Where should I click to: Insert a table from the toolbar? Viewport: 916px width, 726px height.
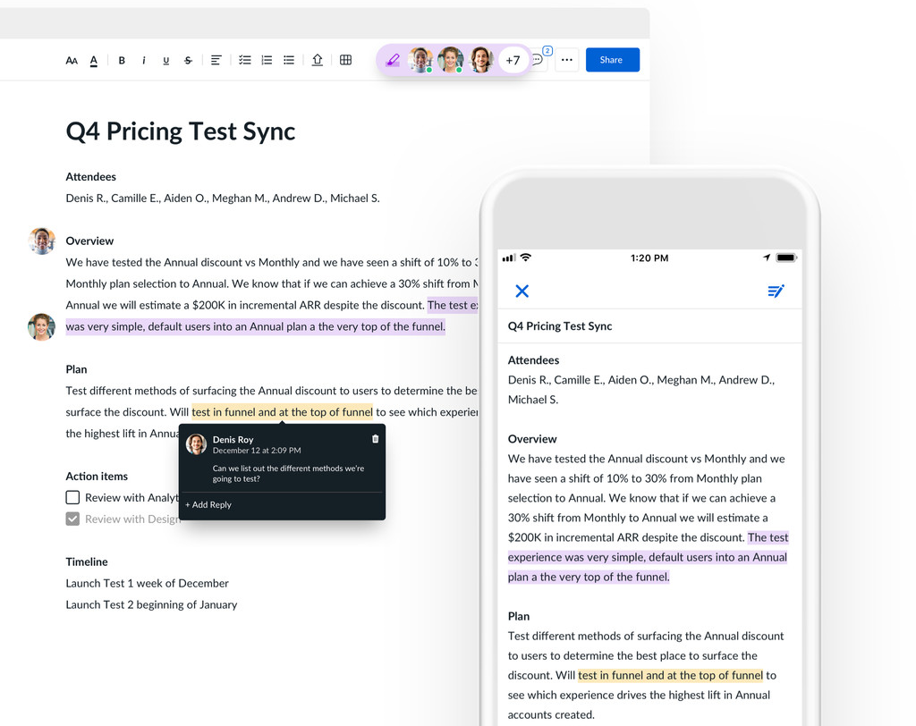click(345, 60)
